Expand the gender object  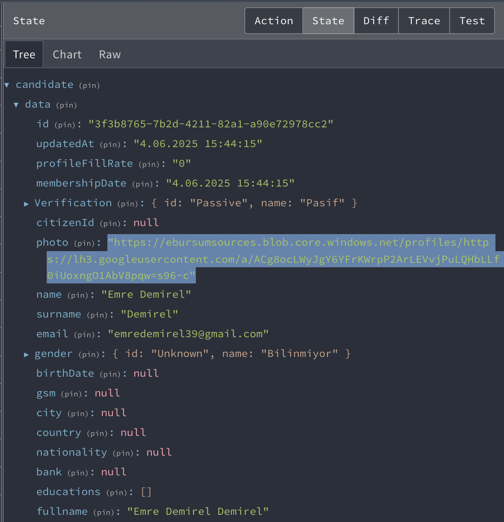point(27,354)
